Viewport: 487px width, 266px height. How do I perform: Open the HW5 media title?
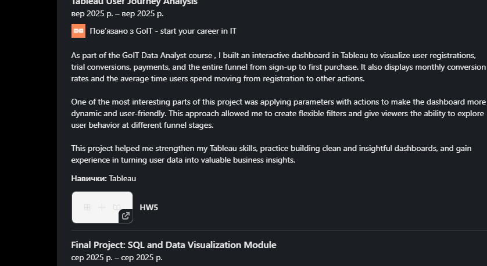pos(149,207)
